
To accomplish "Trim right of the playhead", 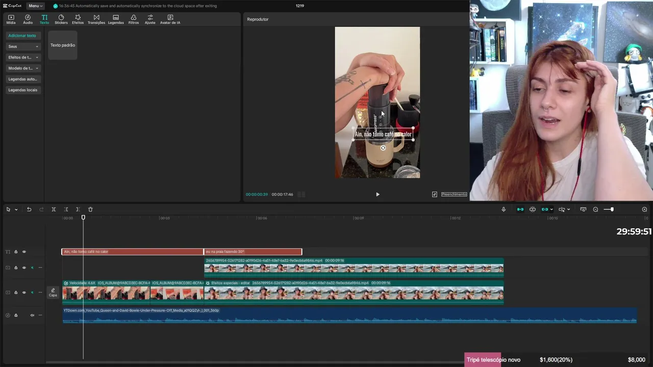I will pos(78,209).
